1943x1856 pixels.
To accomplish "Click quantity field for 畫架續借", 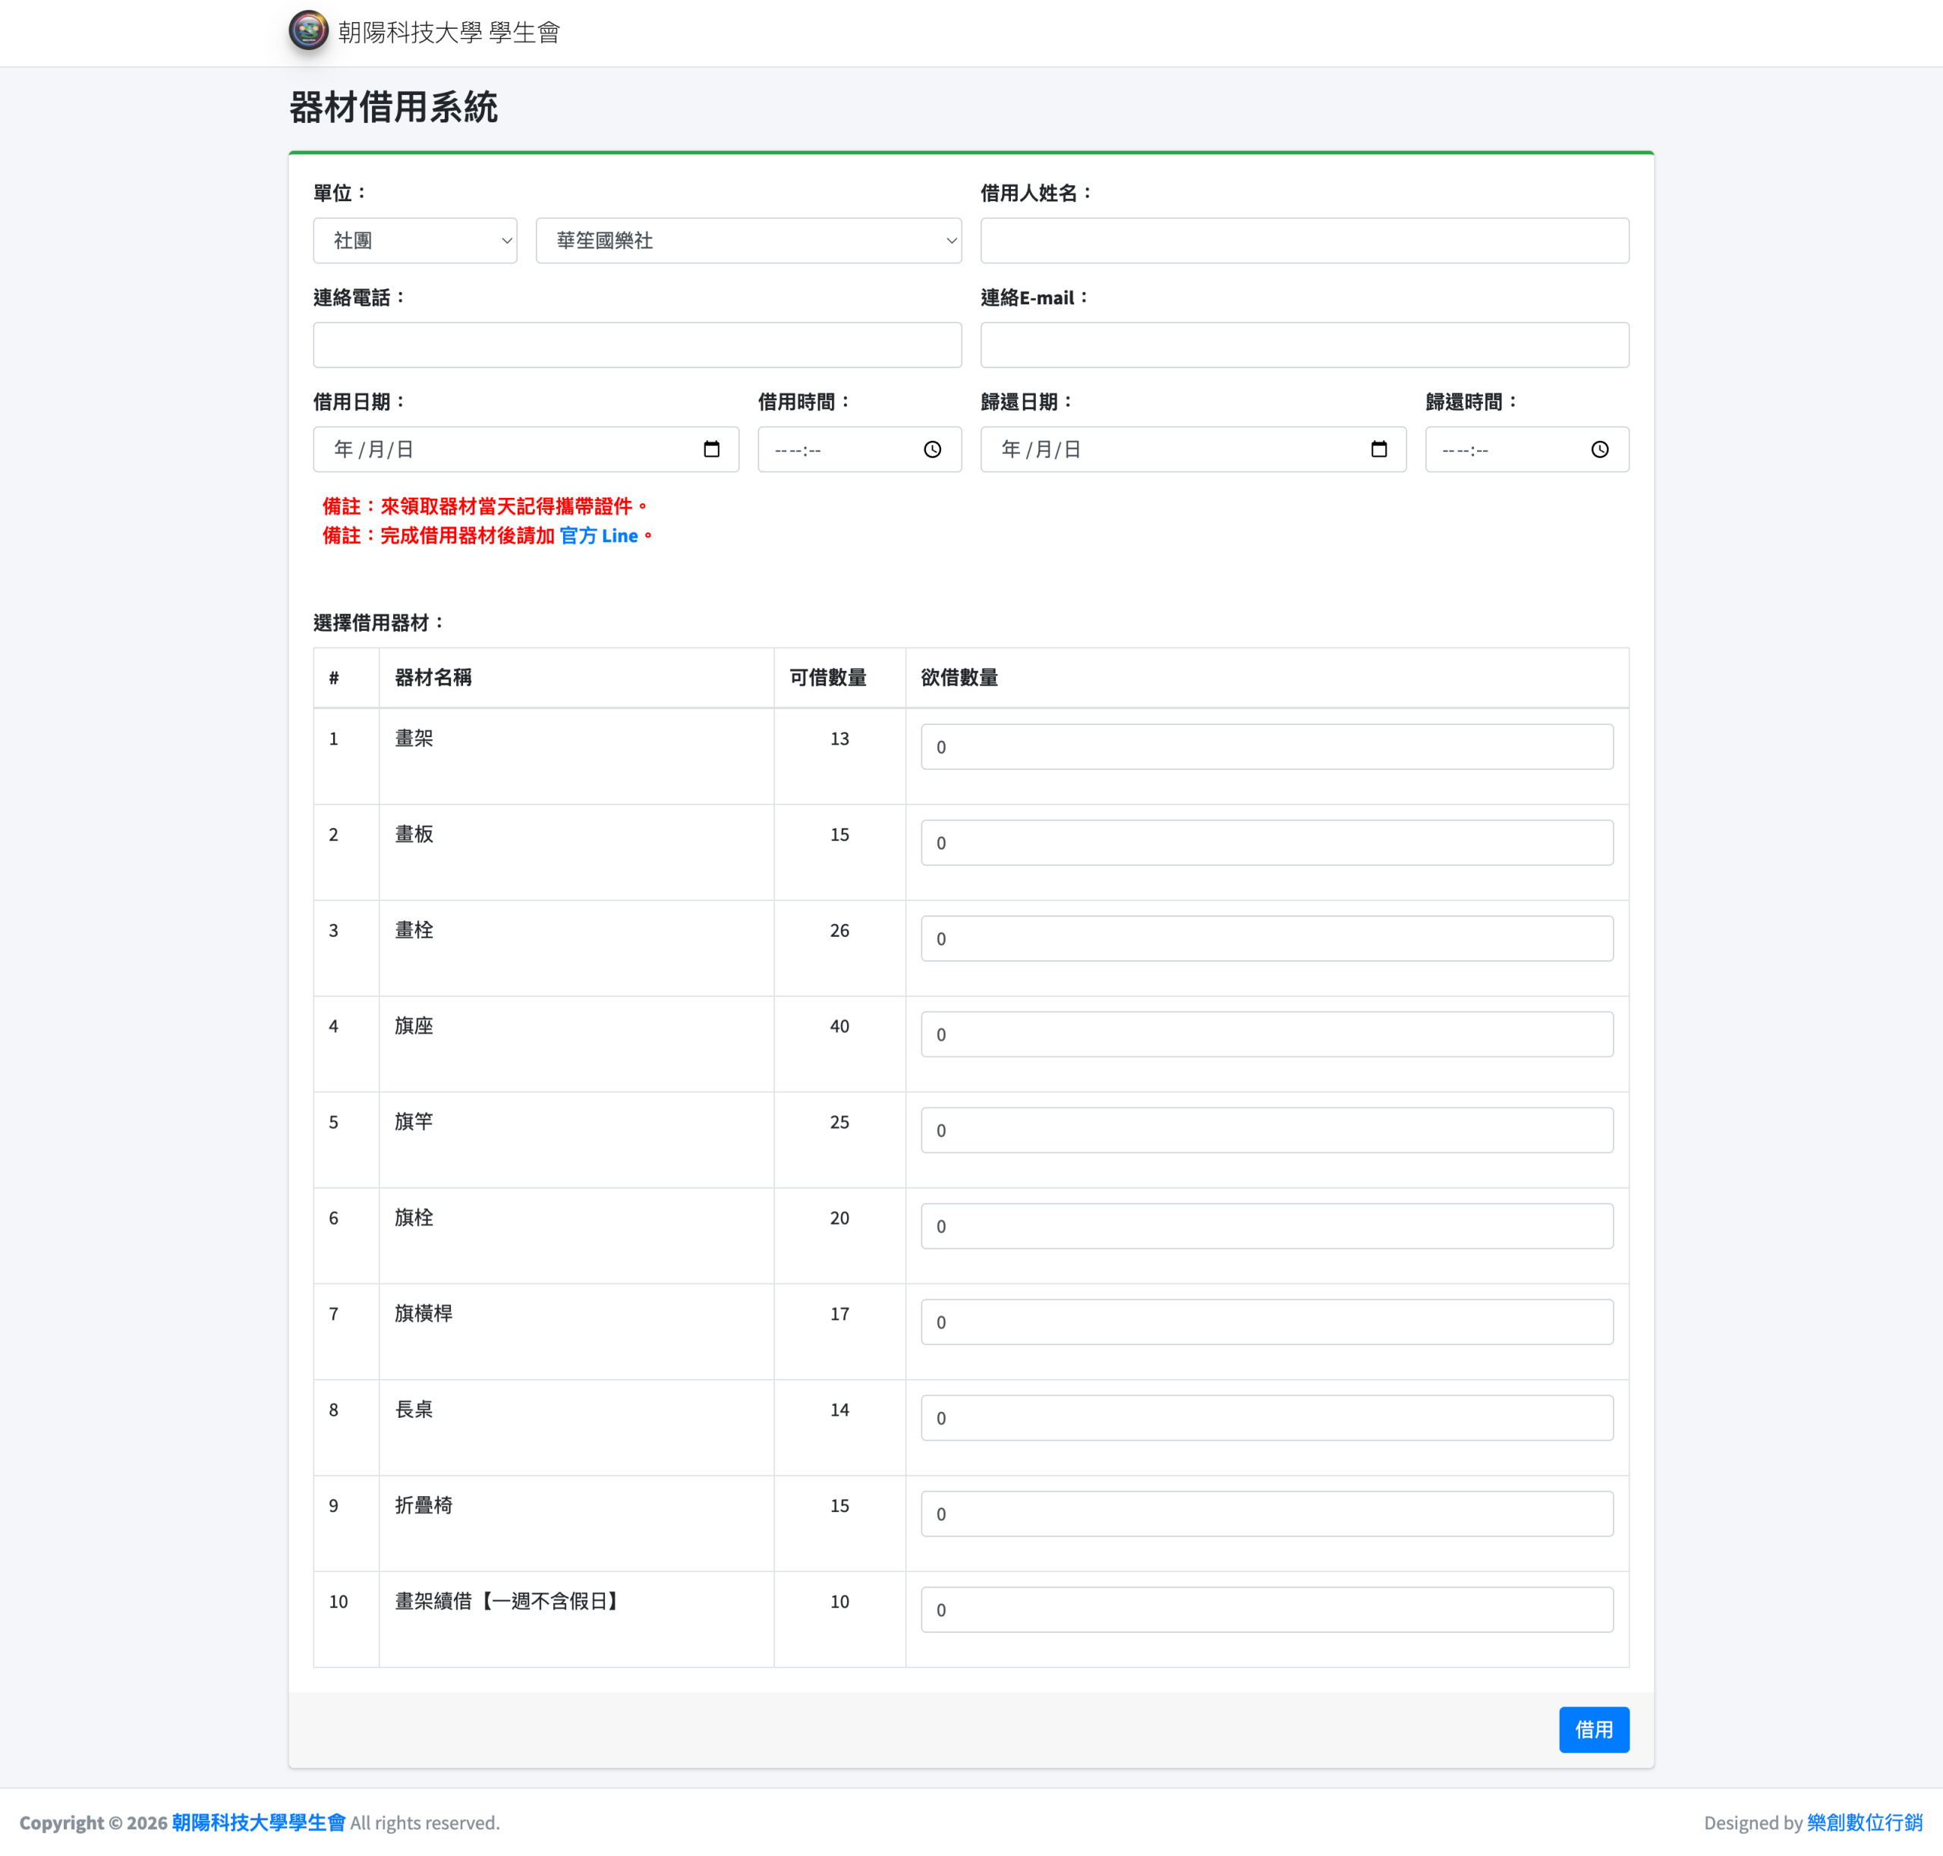I will (x=1266, y=1609).
